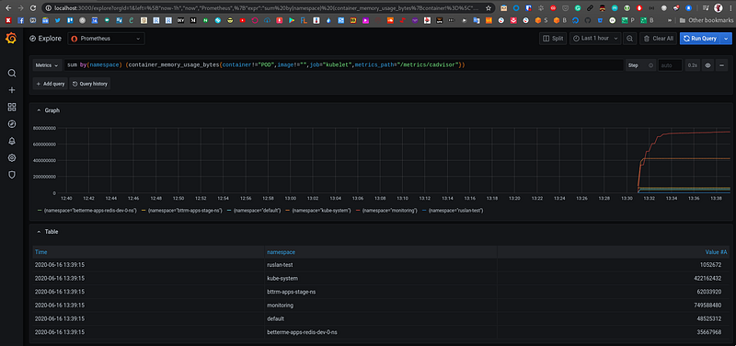Click the Add query button
Screen dimensions: 736x346
(50, 84)
